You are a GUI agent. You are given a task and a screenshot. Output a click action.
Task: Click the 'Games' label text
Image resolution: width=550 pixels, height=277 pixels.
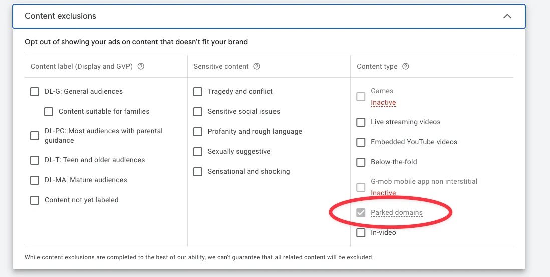tap(382, 91)
